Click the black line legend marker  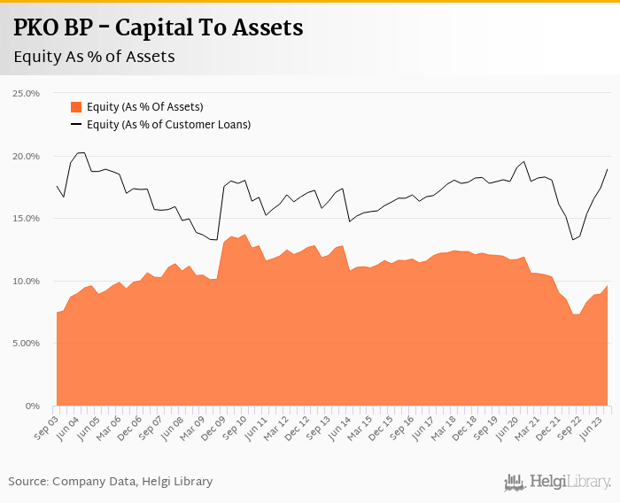point(76,125)
